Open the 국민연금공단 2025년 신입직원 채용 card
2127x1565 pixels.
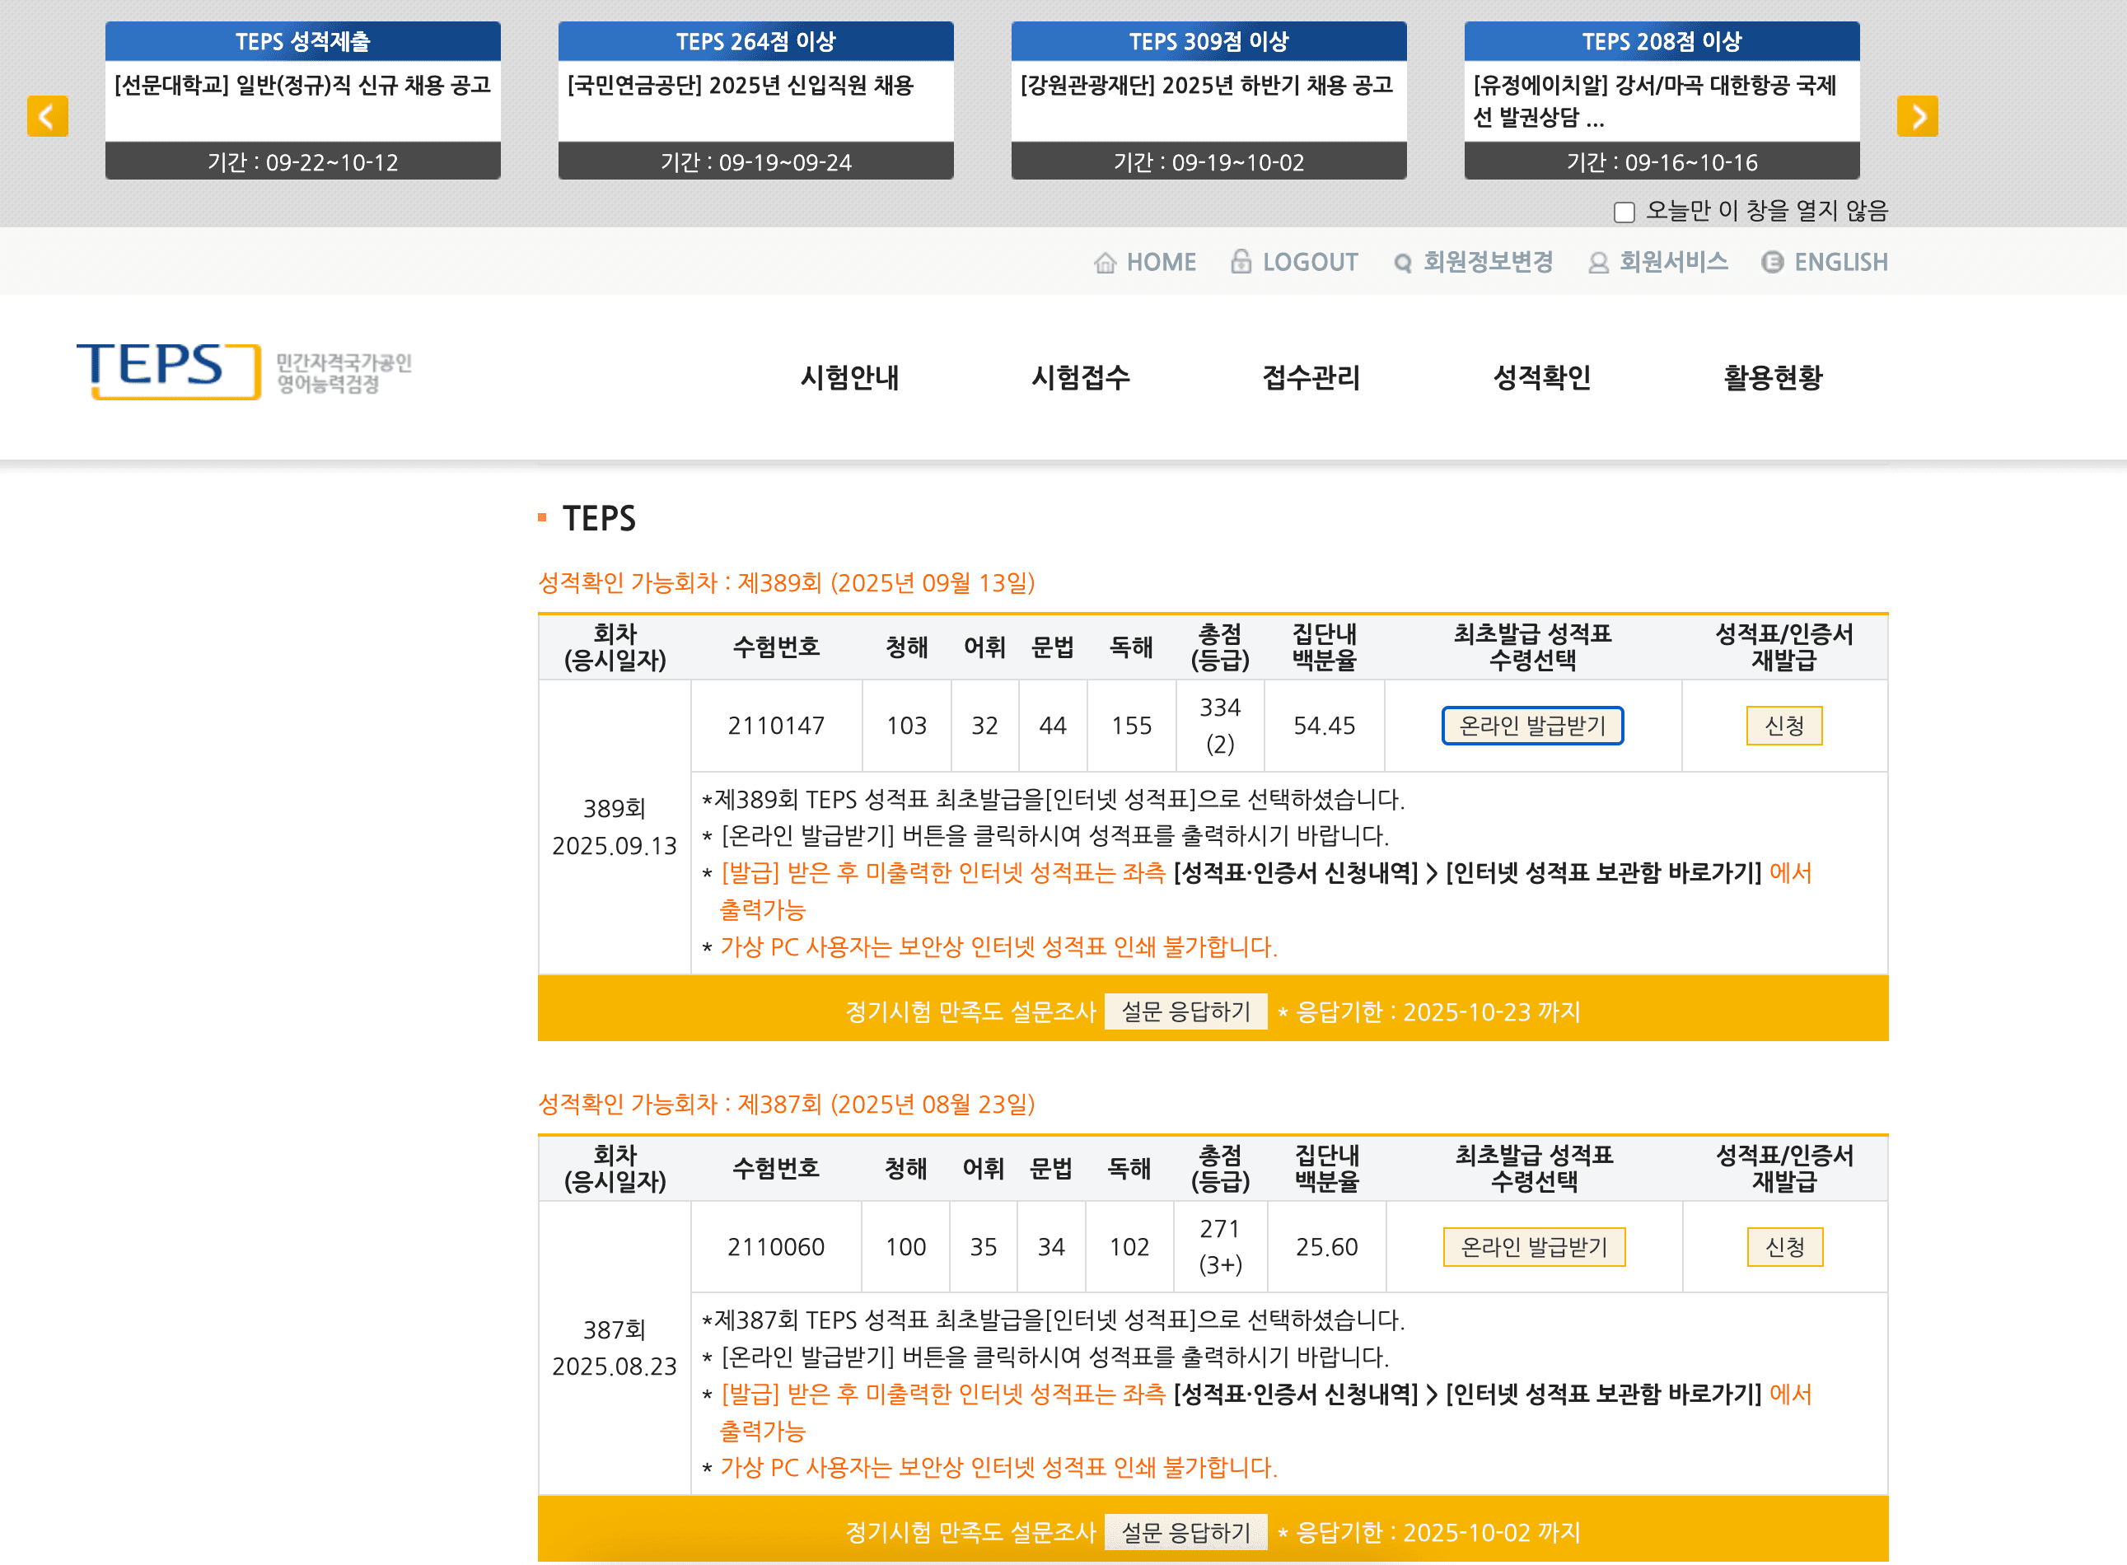tap(756, 100)
